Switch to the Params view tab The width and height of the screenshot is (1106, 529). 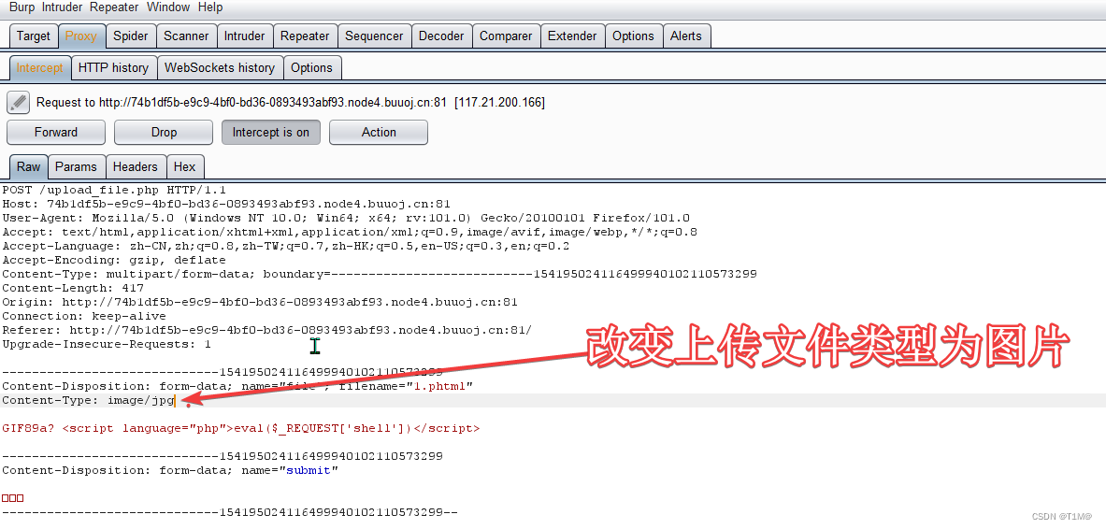pyautogui.click(x=76, y=166)
